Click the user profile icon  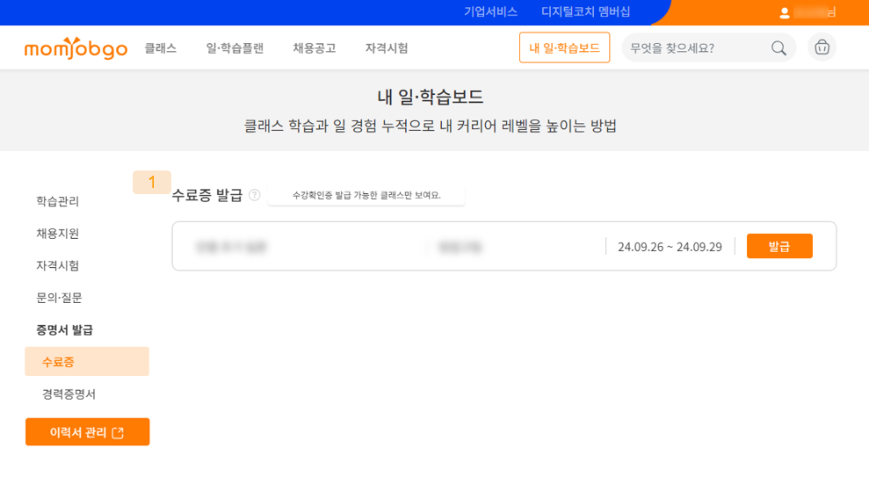(x=785, y=12)
